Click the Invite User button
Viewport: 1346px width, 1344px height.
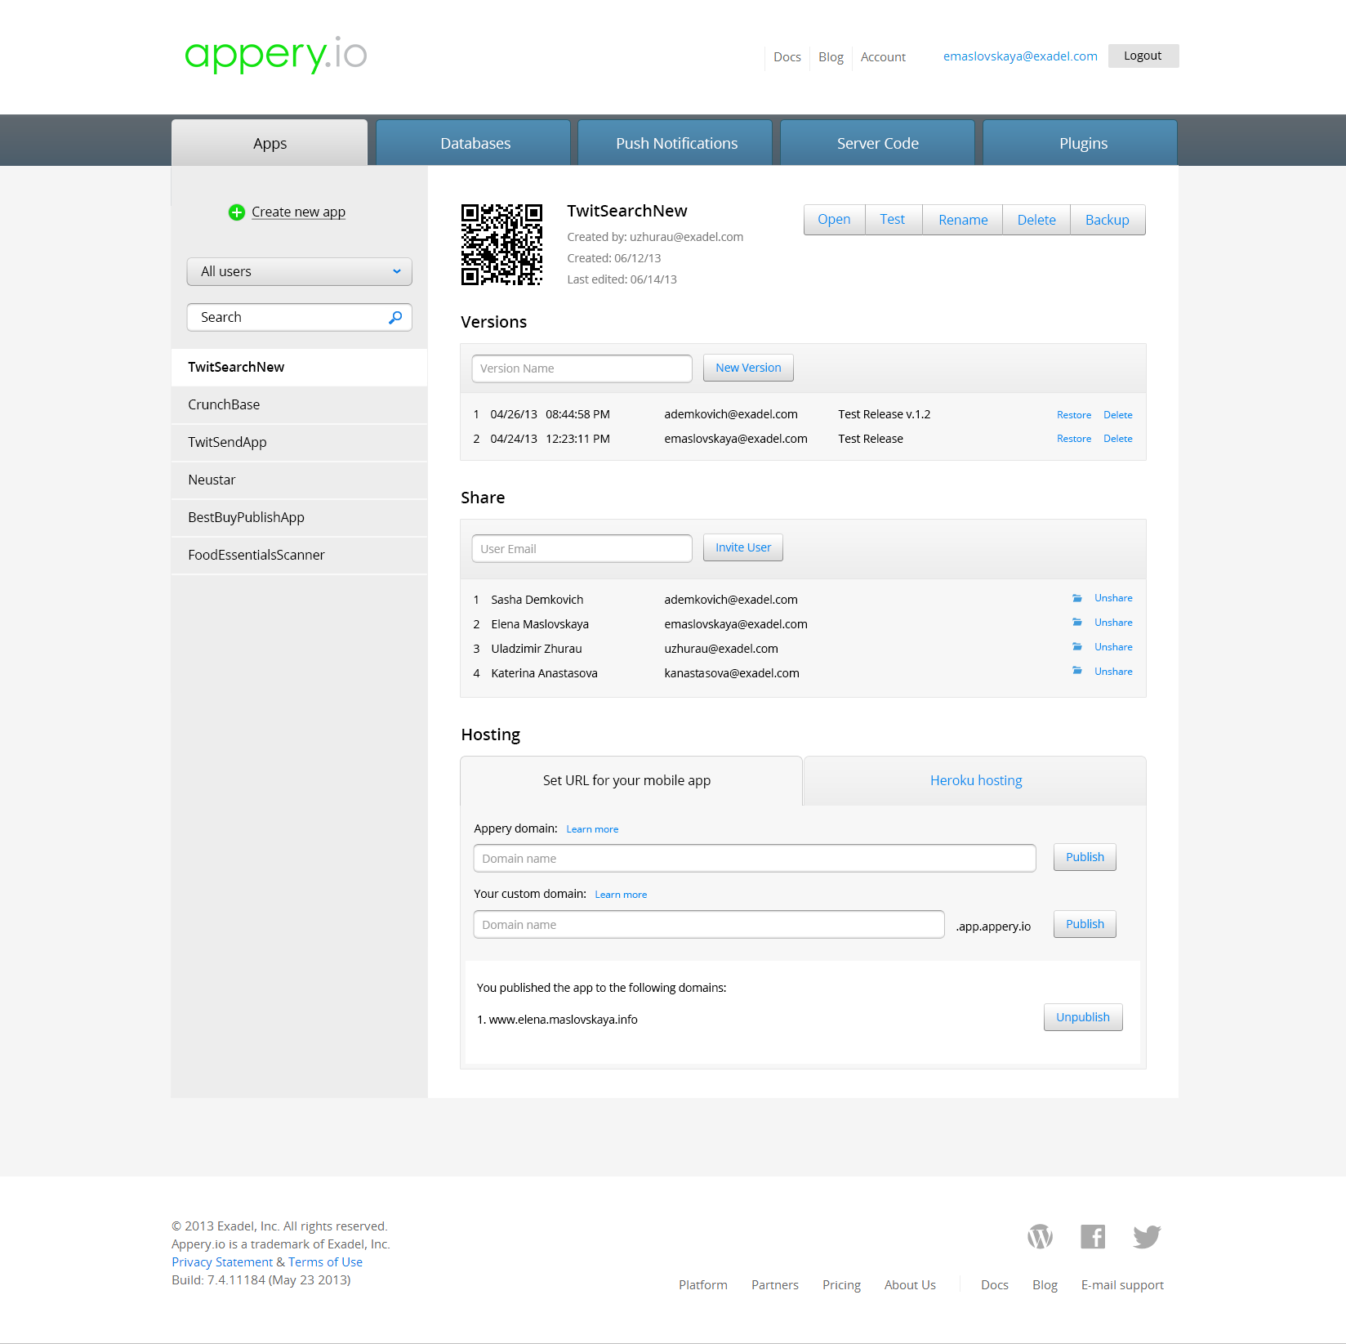coord(743,548)
